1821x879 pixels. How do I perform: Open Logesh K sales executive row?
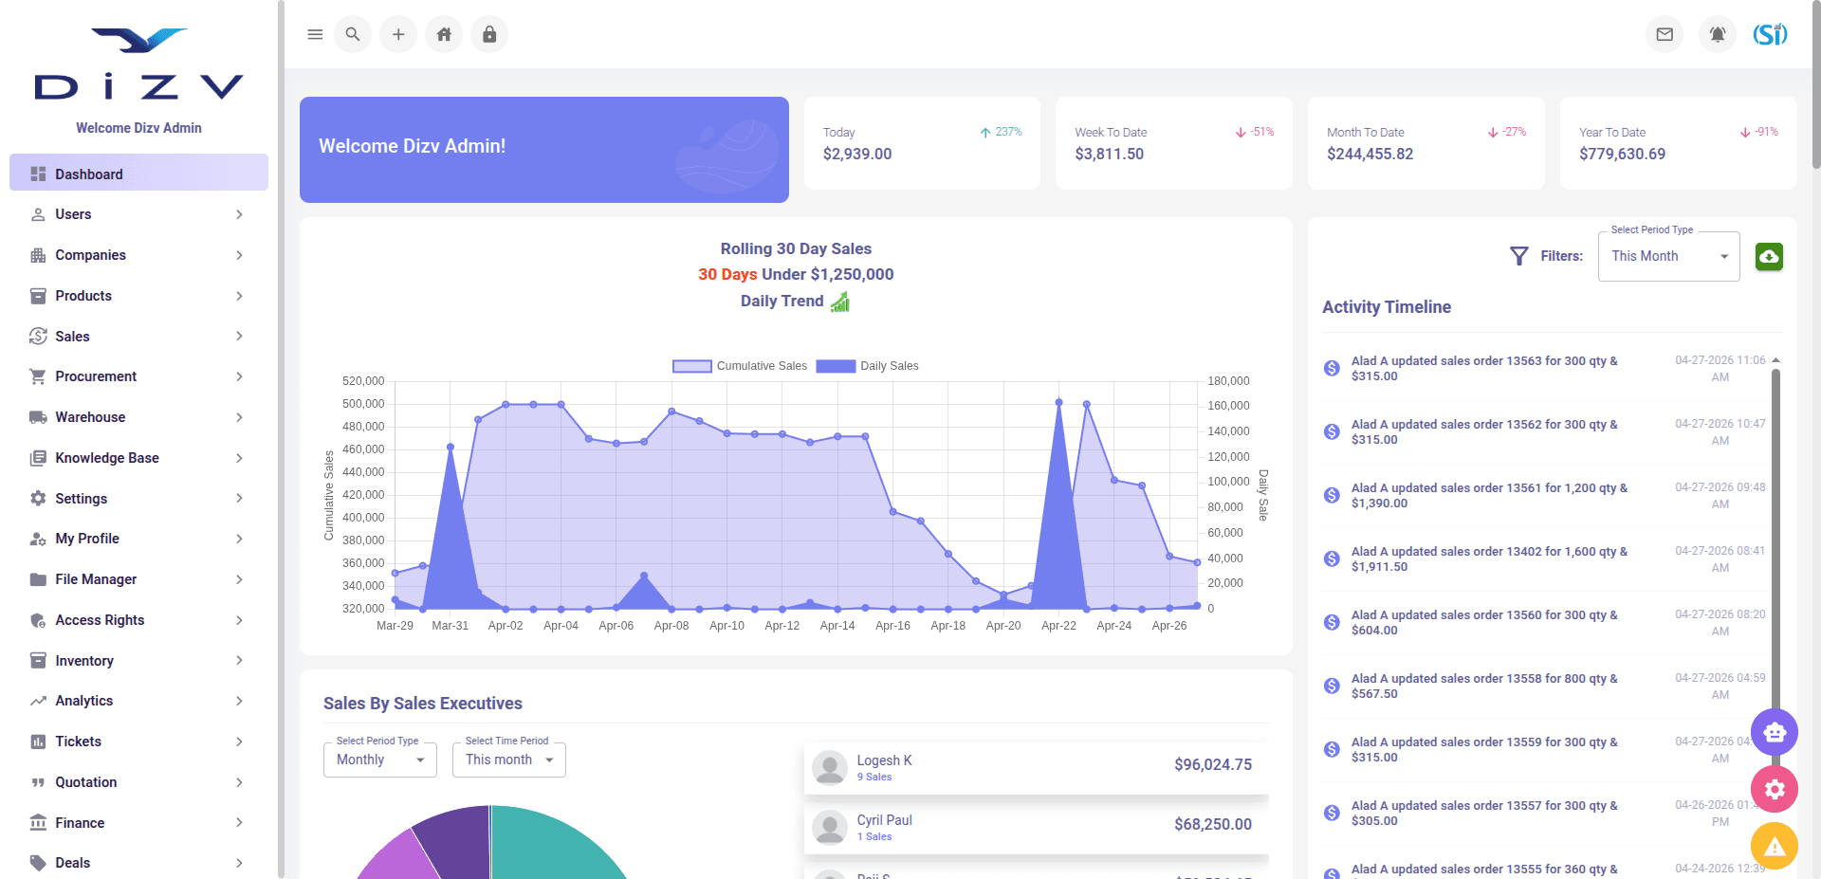tap(1036, 767)
